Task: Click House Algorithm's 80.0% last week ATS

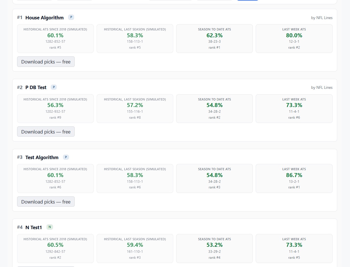Action: [x=294, y=36]
